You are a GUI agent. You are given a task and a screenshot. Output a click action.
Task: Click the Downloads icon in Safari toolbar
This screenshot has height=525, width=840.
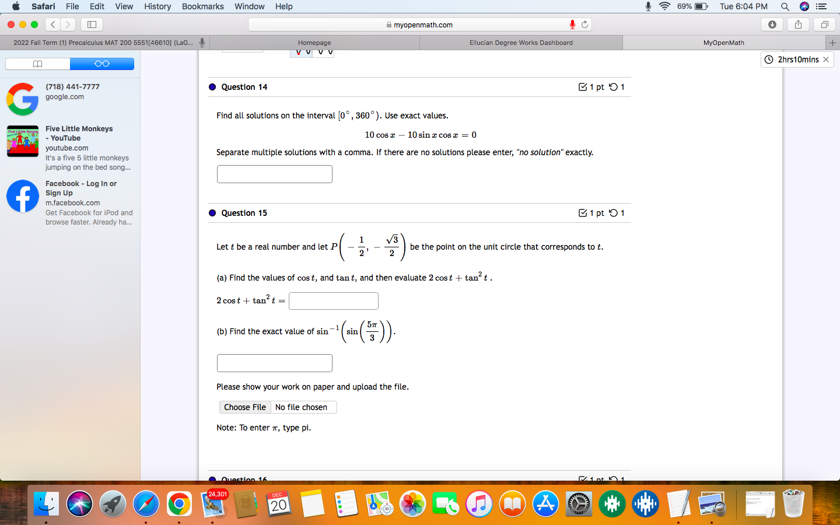772,24
